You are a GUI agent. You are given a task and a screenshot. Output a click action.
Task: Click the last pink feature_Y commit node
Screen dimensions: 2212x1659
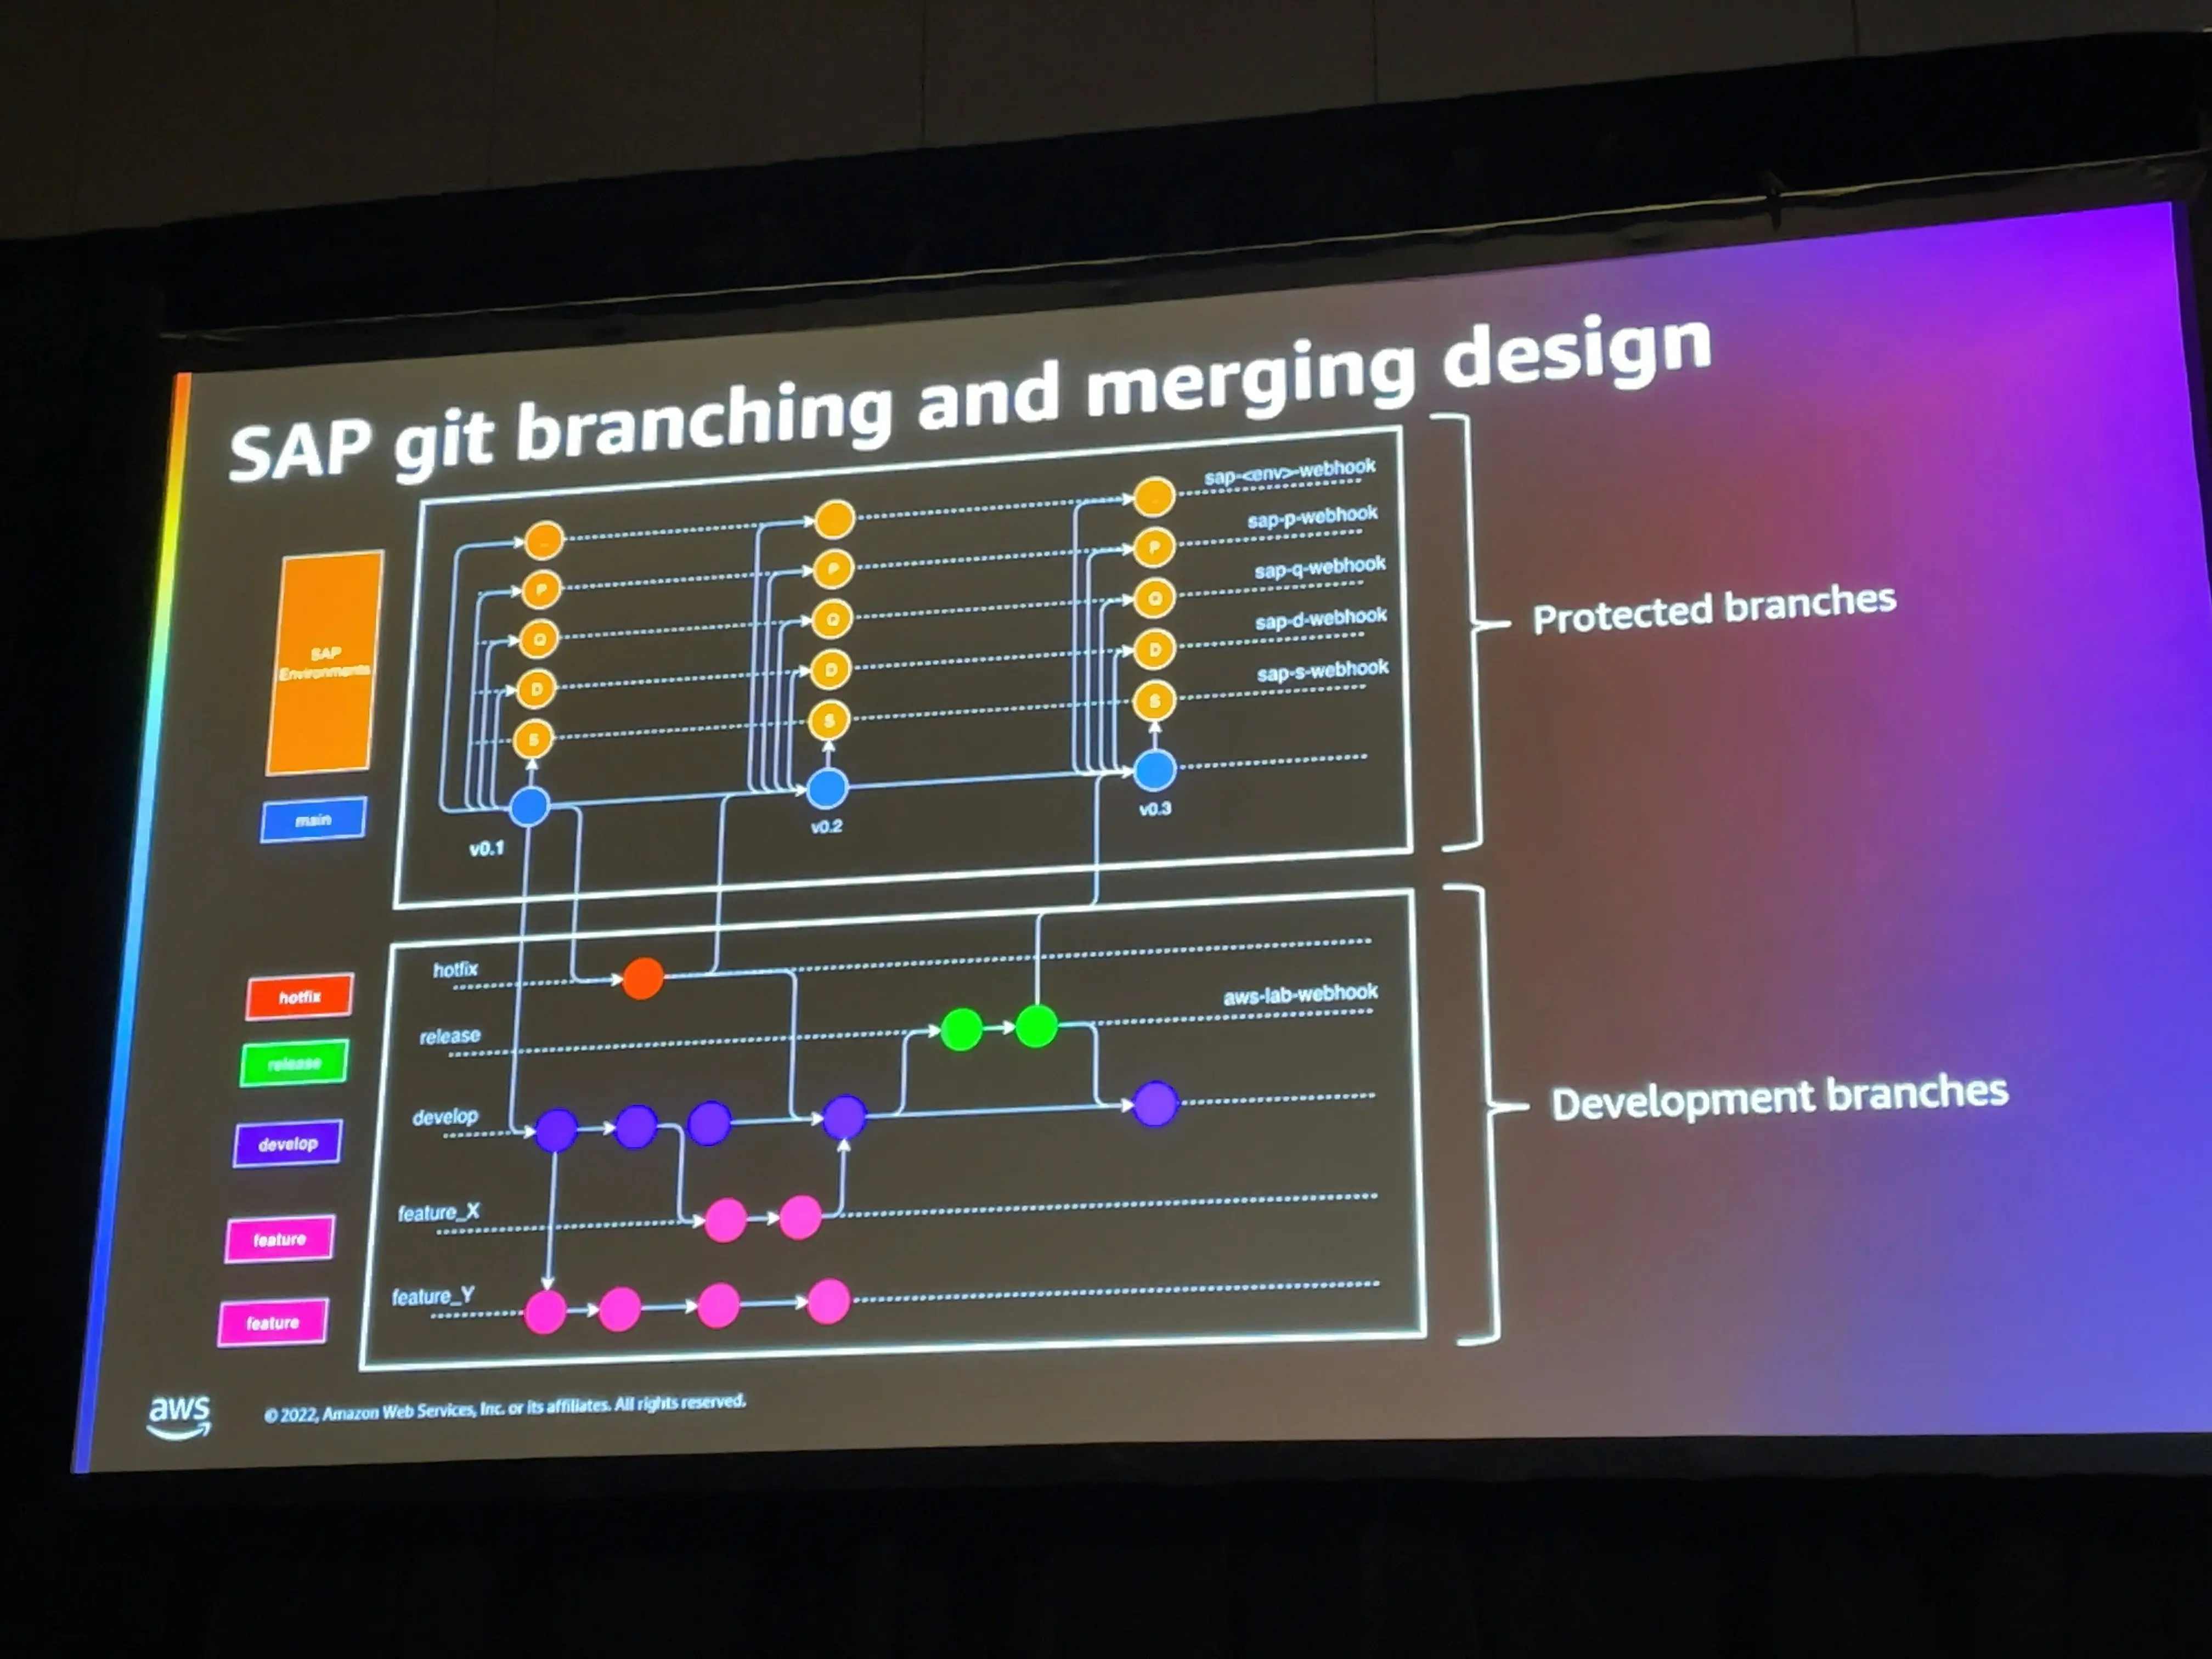click(828, 1301)
